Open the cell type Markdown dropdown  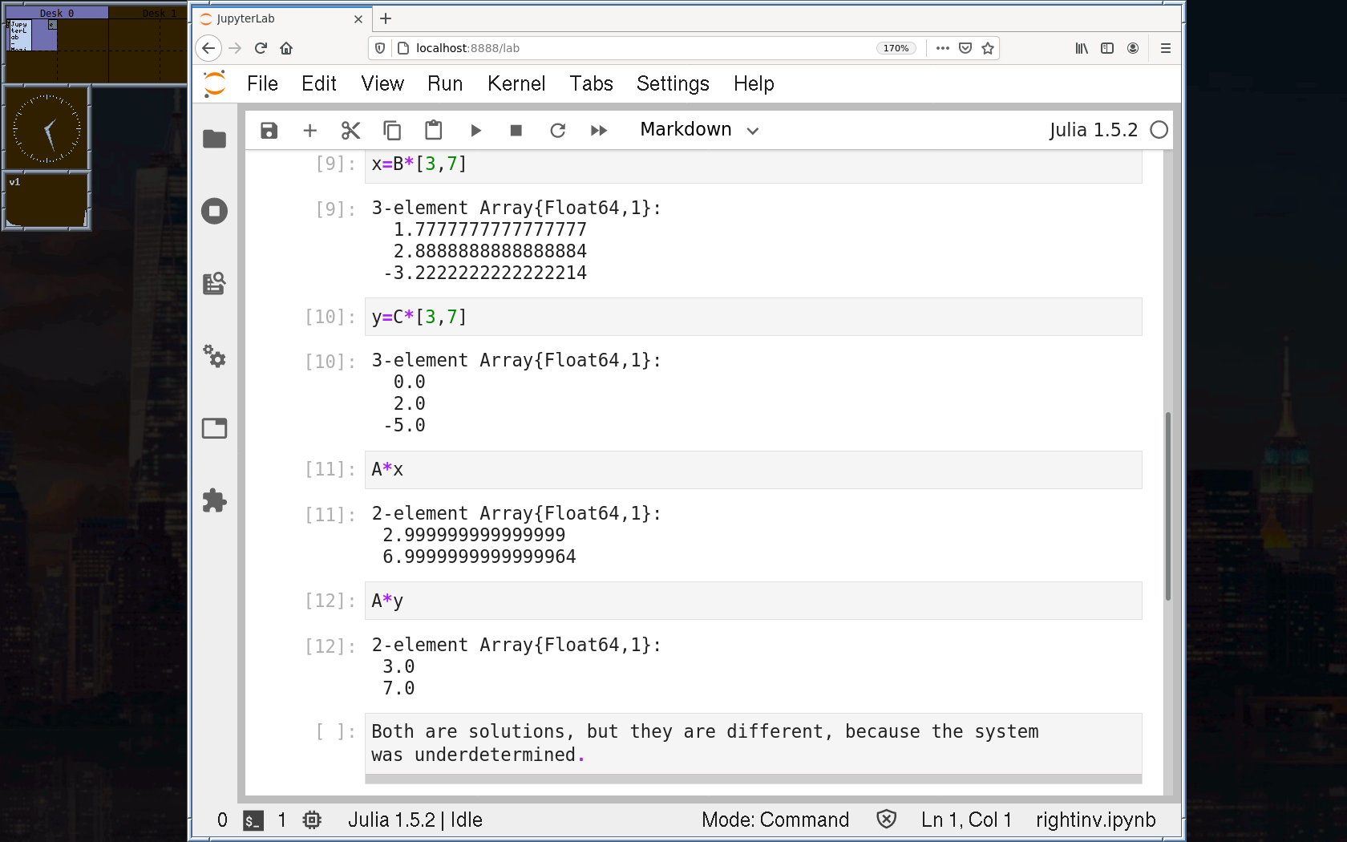[x=699, y=130]
